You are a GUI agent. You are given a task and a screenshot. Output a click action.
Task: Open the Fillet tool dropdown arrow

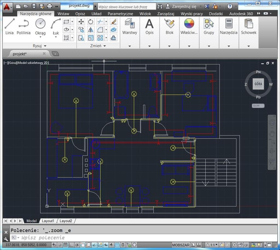click(106, 30)
